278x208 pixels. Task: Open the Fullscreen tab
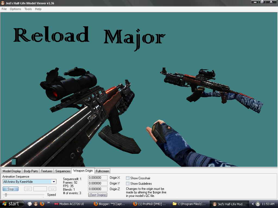pos(102,171)
